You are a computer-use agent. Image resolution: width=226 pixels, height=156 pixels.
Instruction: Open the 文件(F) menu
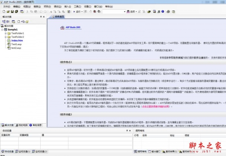click(x=7, y=7)
